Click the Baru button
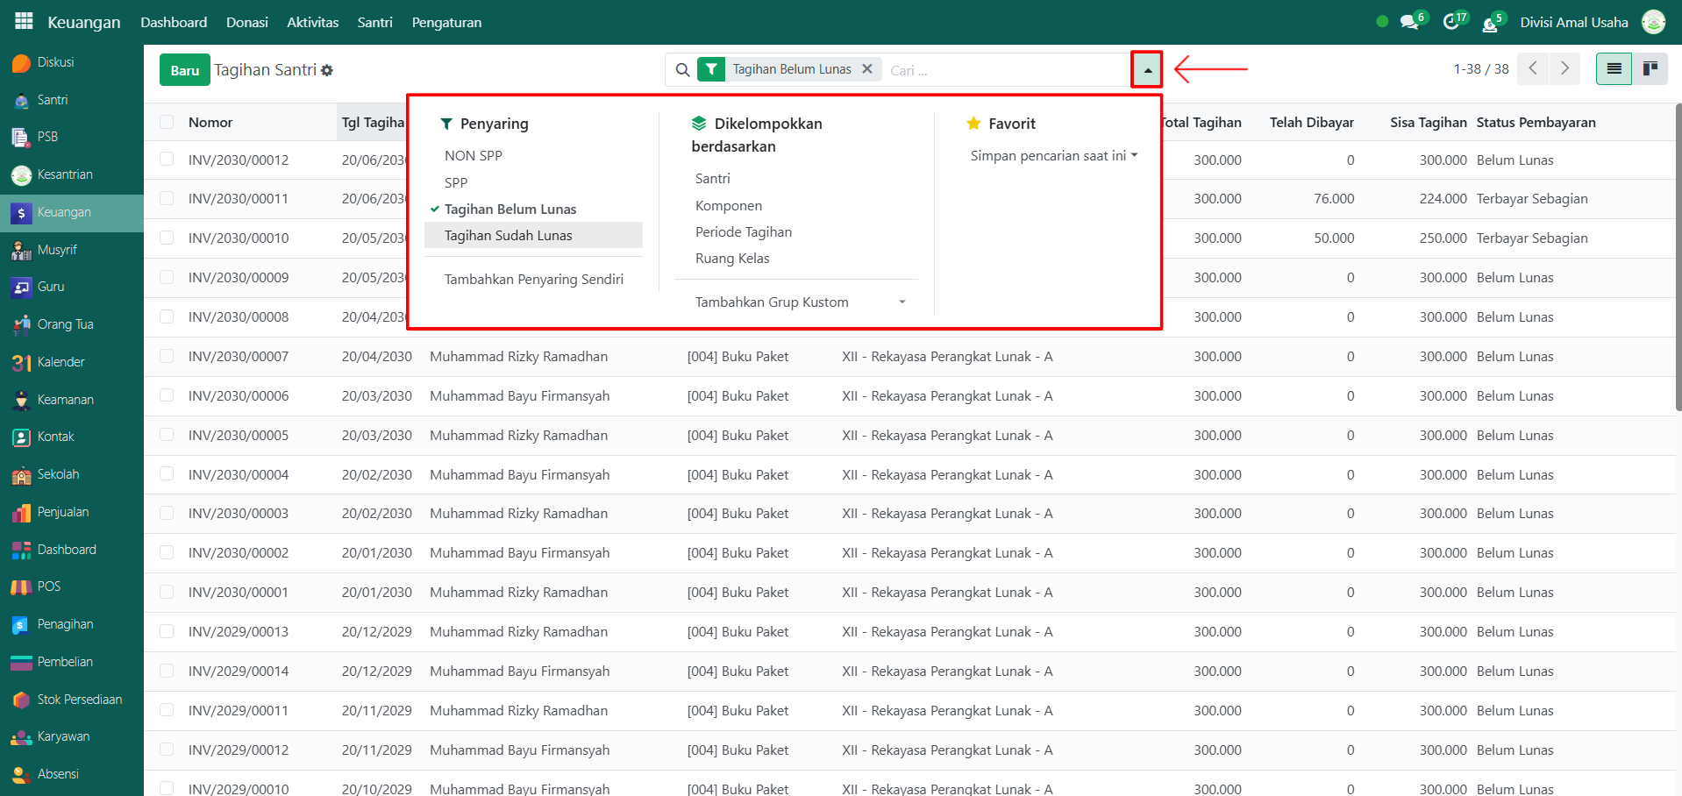This screenshot has height=796, width=1682. click(x=184, y=70)
